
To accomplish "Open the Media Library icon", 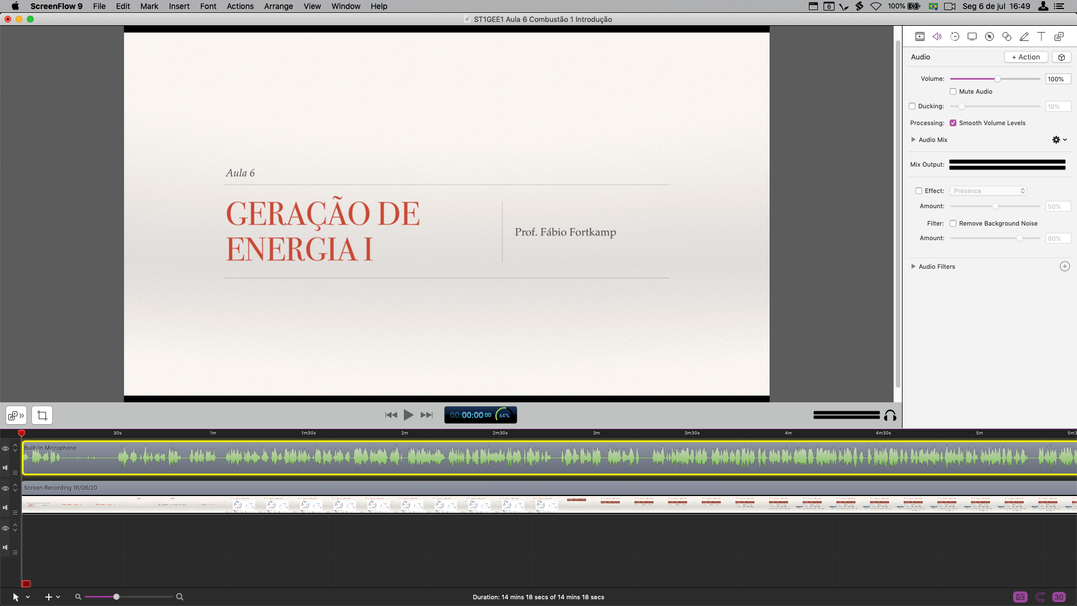I will point(1059,36).
